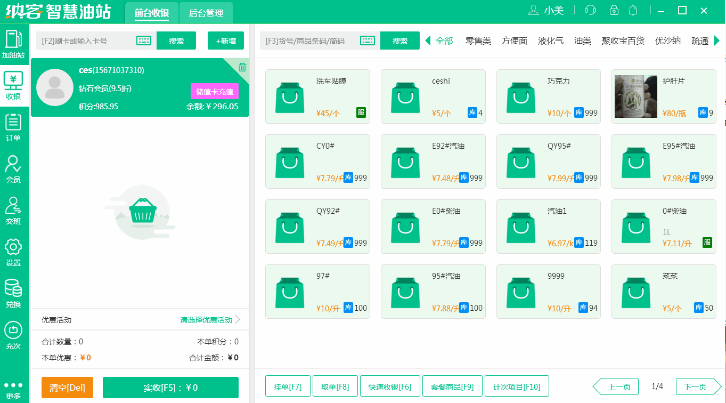Screen dimensions: 726x403
Task: Open the 设置 settings icon
Action: pos(14,249)
